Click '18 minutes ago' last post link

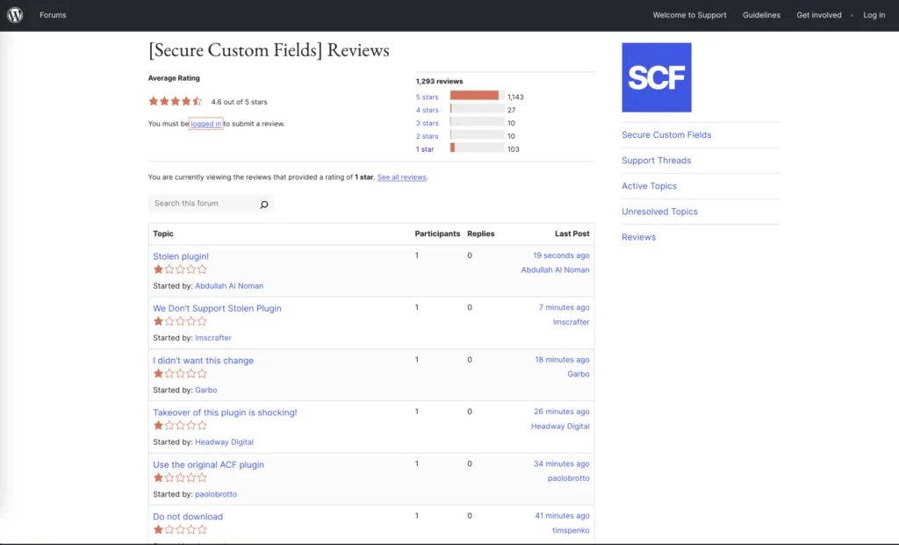pos(562,360)
